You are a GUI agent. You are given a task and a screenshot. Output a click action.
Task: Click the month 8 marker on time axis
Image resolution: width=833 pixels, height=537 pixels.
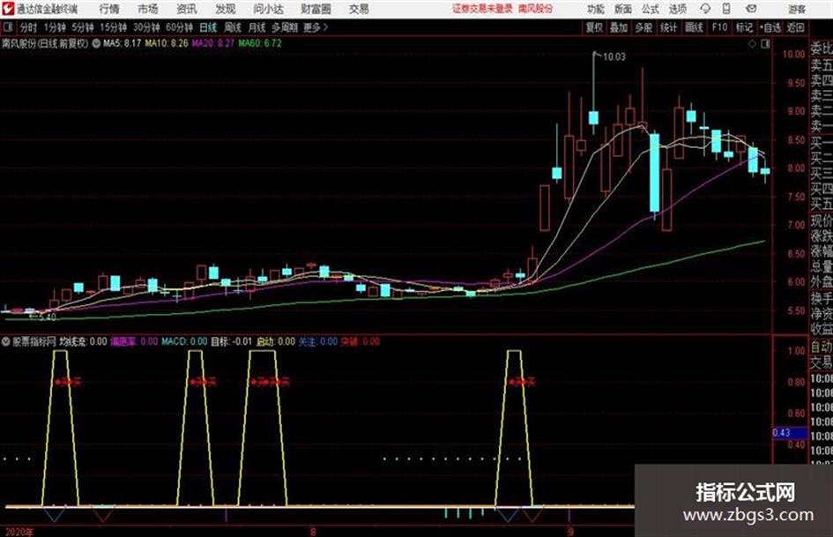(314, 531)
